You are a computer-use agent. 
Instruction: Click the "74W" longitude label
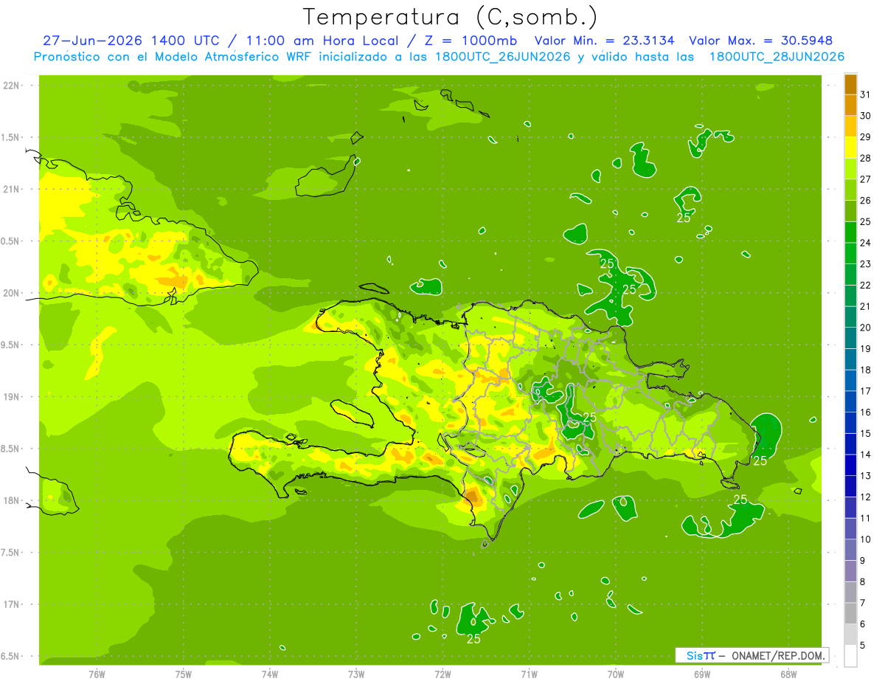269,674
